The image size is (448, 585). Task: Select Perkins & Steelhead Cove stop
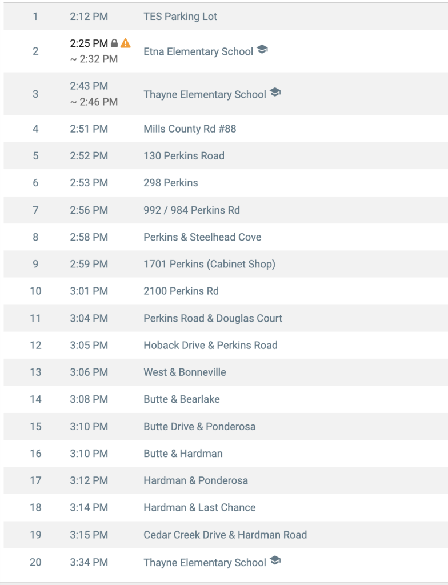226,237
